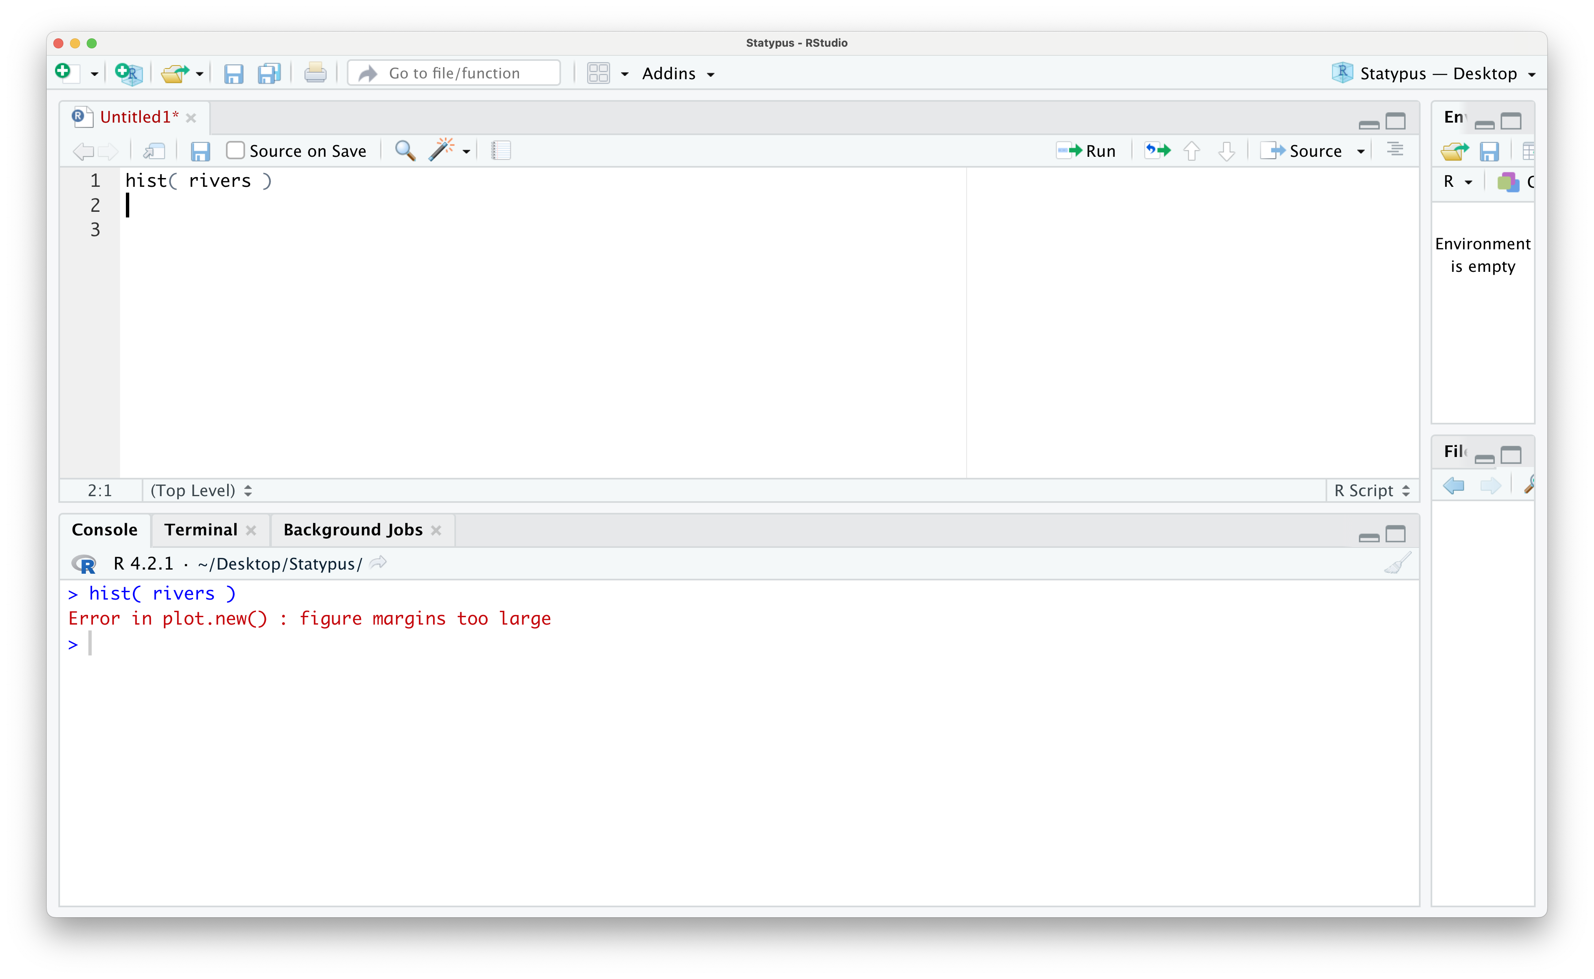
Task: Click the new project icon
Action: [x=128, y=73]
